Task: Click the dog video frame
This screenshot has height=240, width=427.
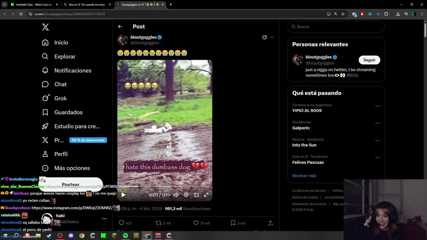Action: coord(165,130)
